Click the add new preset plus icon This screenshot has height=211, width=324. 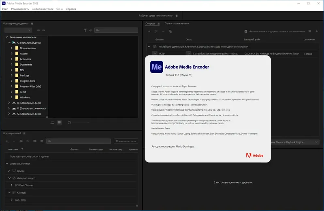(x=7, y=141)
